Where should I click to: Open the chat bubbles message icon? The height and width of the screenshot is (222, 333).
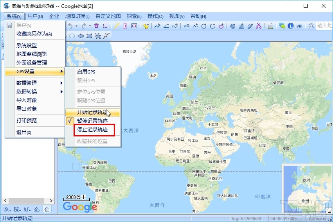pyautogui.click(x=282, y=26)
